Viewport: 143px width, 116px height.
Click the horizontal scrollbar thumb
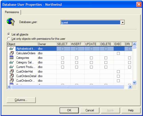[67, 87]
